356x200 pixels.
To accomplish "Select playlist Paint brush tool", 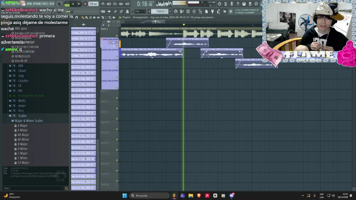I will (x=86, y=17).
